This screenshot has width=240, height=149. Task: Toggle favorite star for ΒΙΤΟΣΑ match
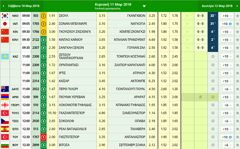(x=237, y=145)
